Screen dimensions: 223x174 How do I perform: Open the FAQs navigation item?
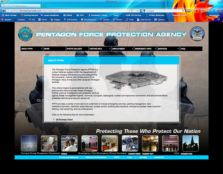(x=191, y=49)
